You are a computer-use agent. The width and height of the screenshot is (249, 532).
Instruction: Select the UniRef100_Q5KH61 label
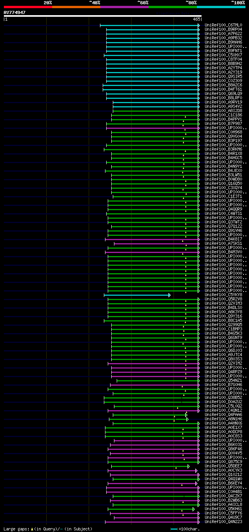[x=223, y=509]
